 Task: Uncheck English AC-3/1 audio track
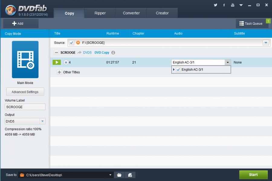178,69
